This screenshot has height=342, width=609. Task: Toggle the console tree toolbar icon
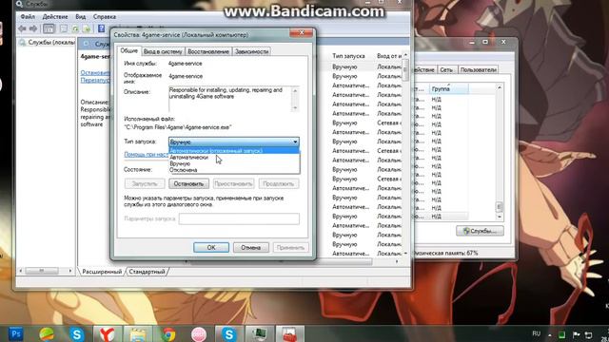point(49,28)
